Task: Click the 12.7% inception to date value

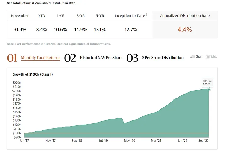Action: click(x=131, y=30)
